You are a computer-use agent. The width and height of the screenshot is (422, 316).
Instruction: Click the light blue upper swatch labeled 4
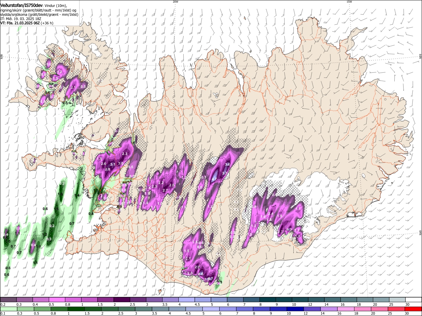point(187,300)
